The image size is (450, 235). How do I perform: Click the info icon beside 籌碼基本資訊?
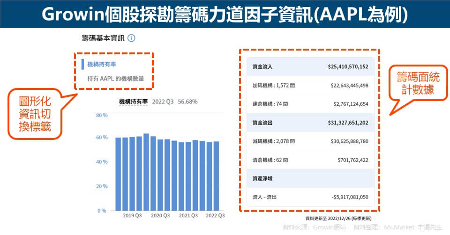[x=131, y=38]
